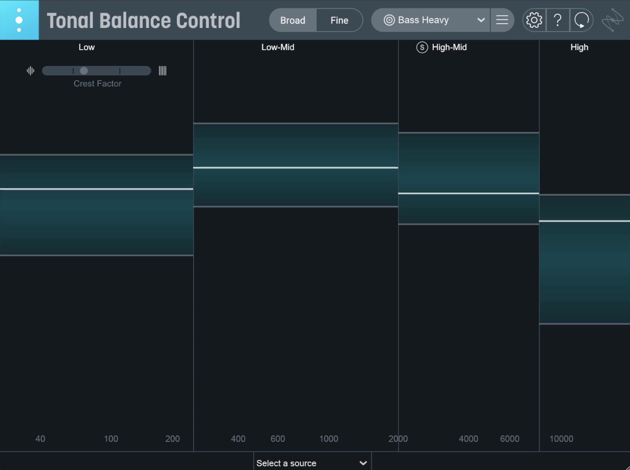Open the Bass Heavy target curve dropdown
This screenshot has height=470, width=630.
click(431, 20)
